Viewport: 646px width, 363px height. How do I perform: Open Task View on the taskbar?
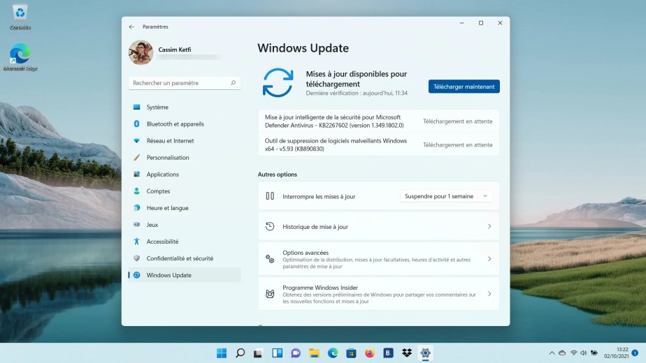click(x=258, y=353)
